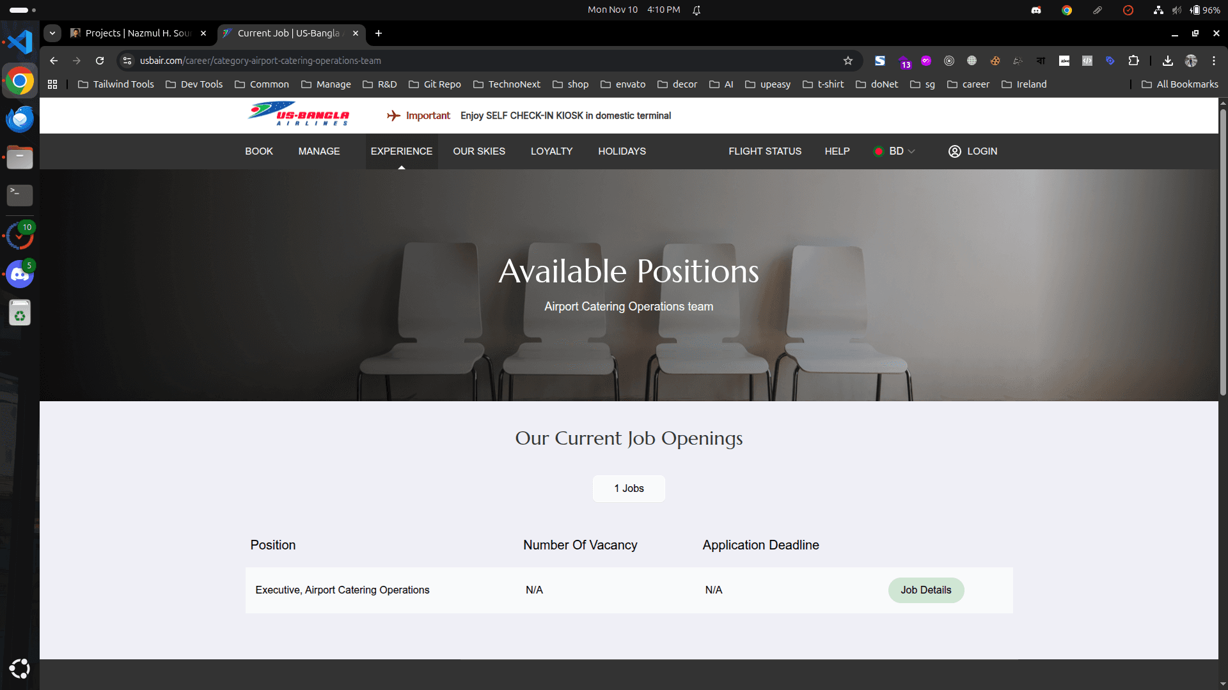1228x690 pixels.
Task: Open Visual Studio Code from the dock
Action: [19, 42]
